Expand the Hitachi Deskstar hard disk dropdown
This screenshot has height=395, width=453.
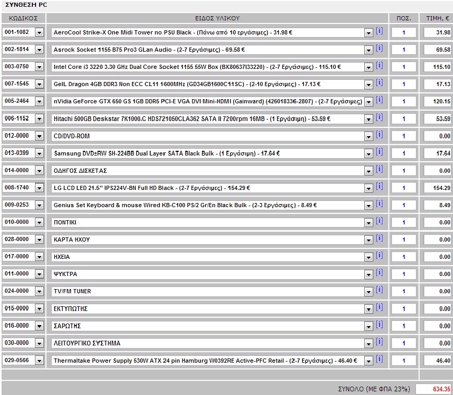pos(368,119)
